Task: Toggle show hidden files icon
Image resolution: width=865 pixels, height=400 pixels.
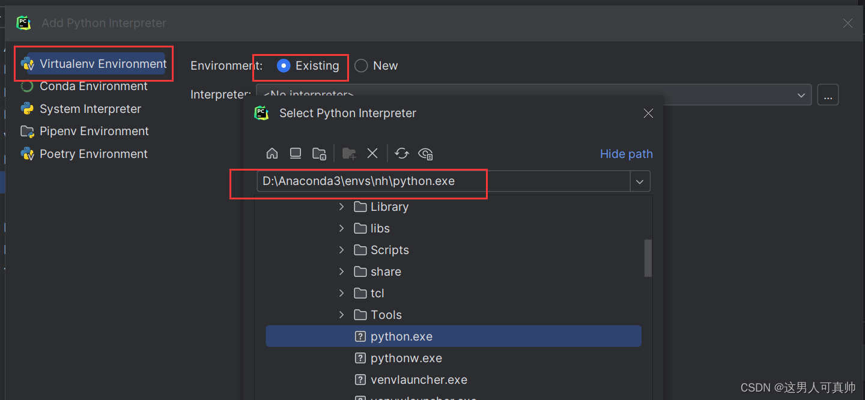Action: pos(426,154)
